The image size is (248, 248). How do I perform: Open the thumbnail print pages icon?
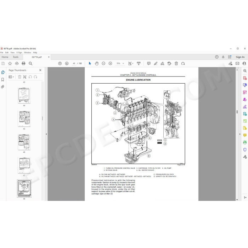pyautogui.click(x=25, y=77)
